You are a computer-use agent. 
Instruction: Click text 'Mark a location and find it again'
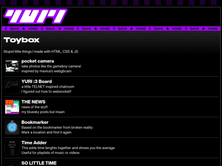coord(46,132)
